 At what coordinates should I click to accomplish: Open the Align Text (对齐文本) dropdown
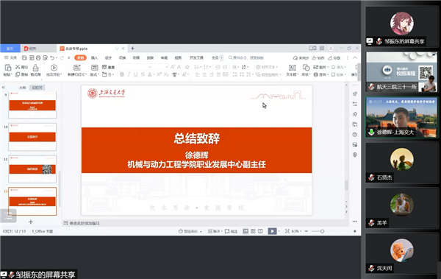point(266,67)
